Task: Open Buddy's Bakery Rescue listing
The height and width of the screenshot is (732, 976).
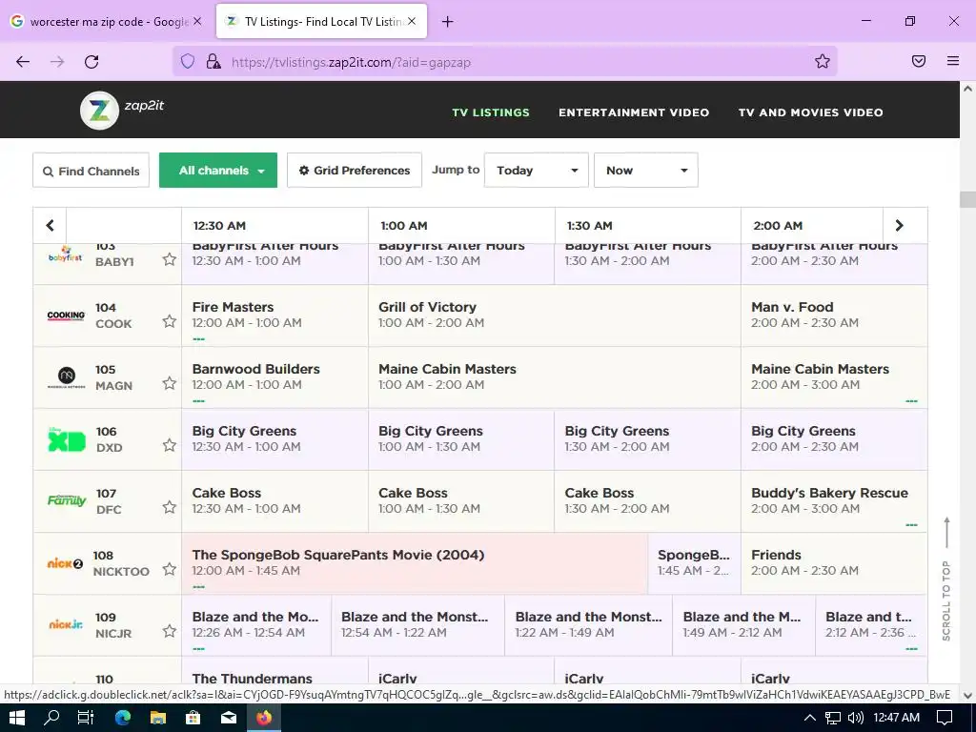Action: click(834, 501)
